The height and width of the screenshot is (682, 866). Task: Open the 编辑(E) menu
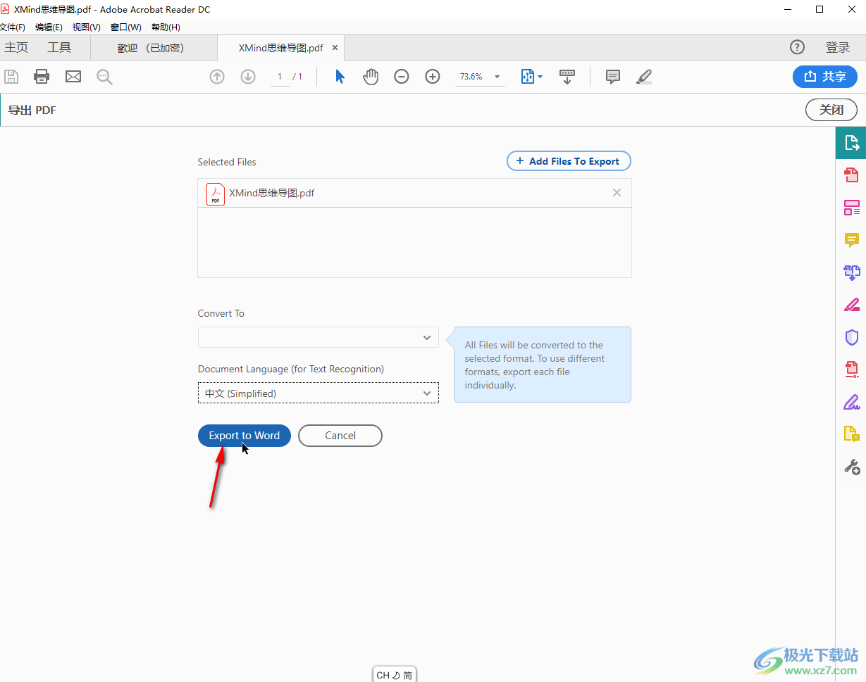(x=49, y=27)
